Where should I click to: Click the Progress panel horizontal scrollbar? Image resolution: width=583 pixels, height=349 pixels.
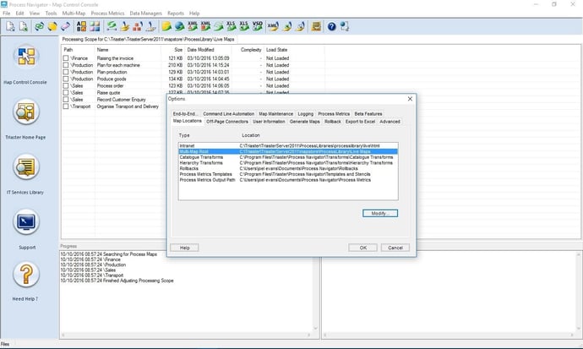[186, 335]
